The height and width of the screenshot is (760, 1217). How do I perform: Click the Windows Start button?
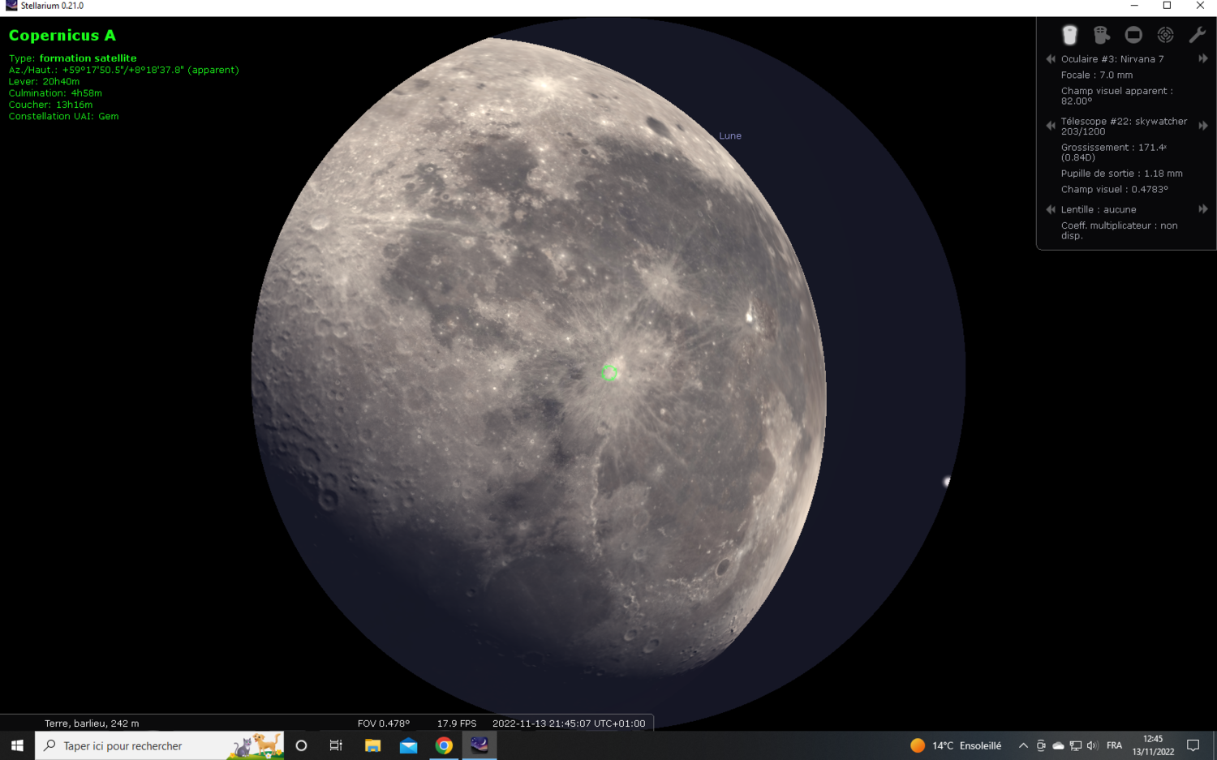tap(16, 745)
